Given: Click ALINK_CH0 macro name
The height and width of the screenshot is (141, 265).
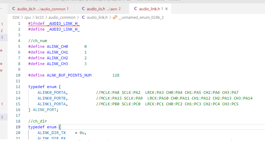Looking at the screenshot, I should click(57, 47).
